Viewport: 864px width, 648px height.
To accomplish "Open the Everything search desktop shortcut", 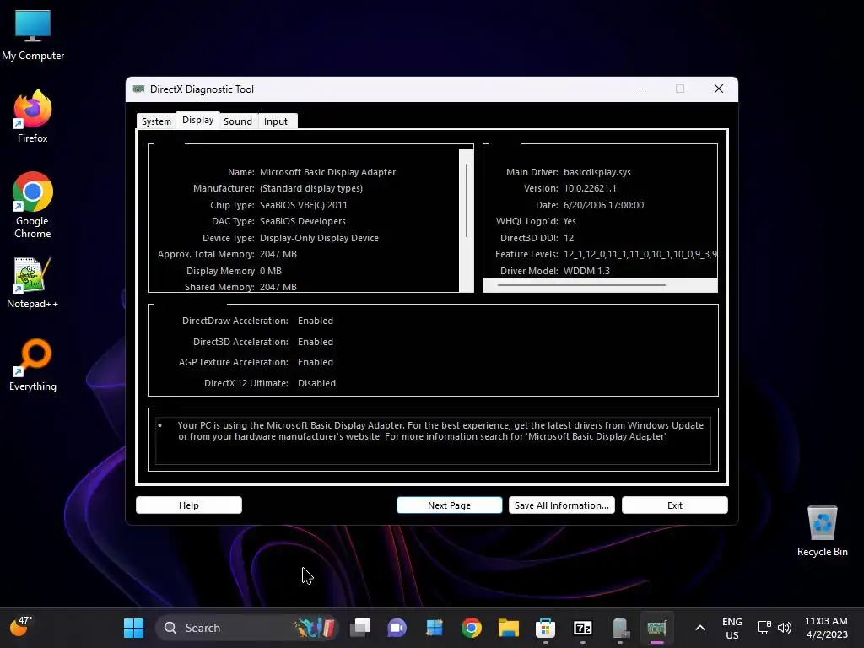I will coord(33,365).
